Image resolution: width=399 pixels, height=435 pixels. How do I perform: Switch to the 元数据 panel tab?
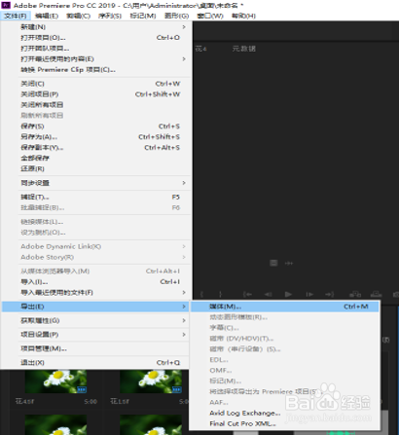point(244,49)
